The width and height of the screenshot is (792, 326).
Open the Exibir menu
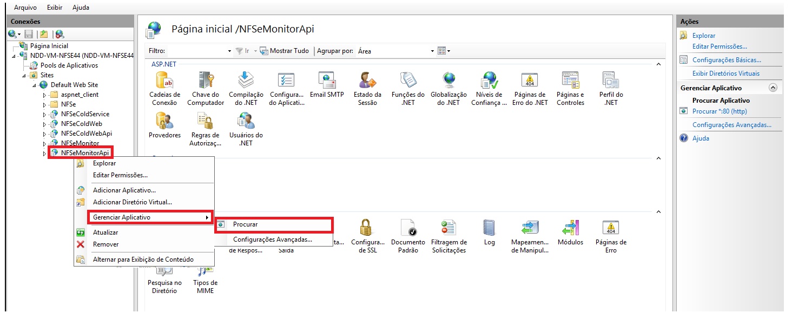pyautogui.click(x=54, y=8)
